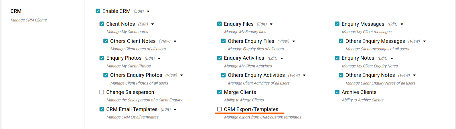The image size is (456, 129).
Task: Enable Change Salesperson checkbox
Action: (x=102, y=92)
